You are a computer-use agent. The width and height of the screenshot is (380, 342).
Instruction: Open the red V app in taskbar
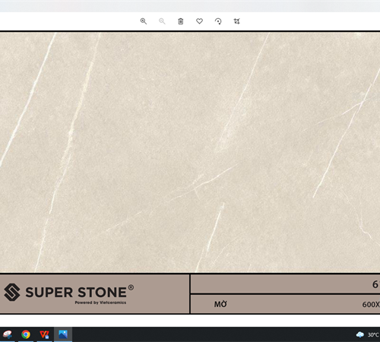[44, 334]
